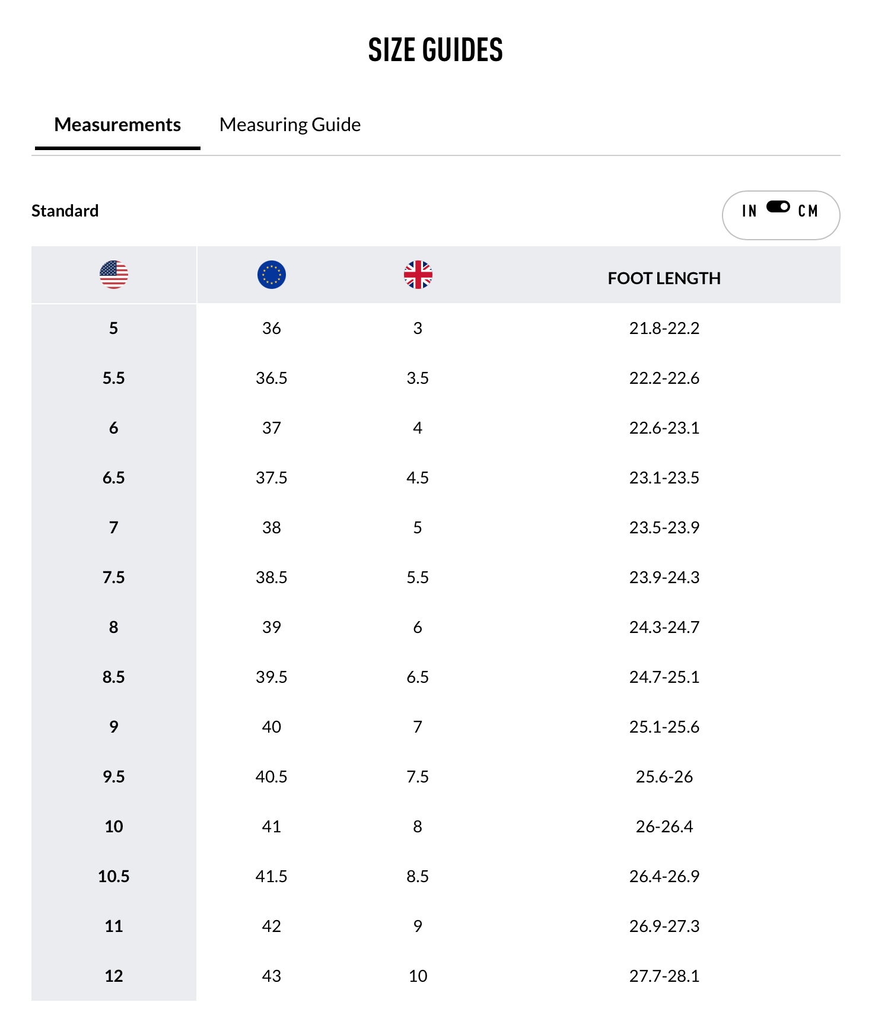Click US size 7.5 in table
Viewport: 872px width, 1018px height.
coord(114,577)
